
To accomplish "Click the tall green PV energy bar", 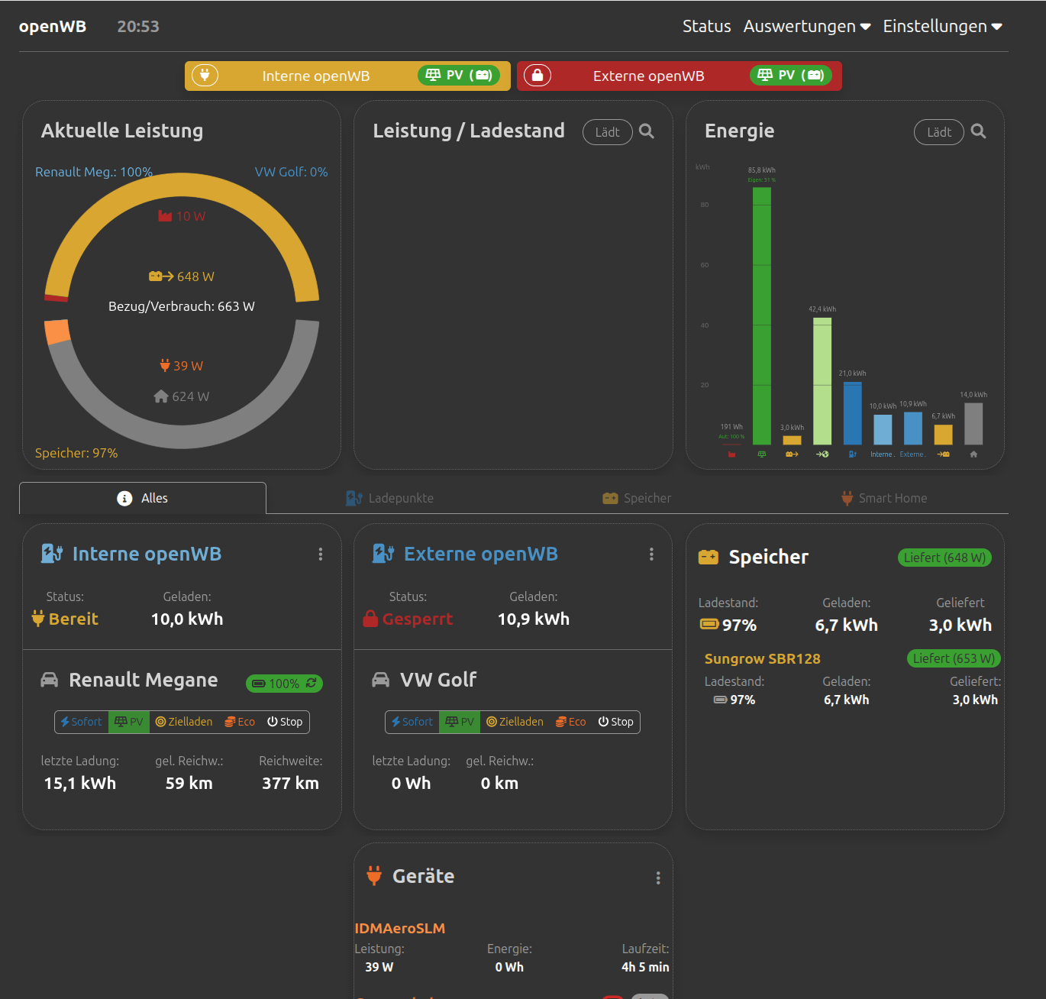I will (x=761, y=315).
